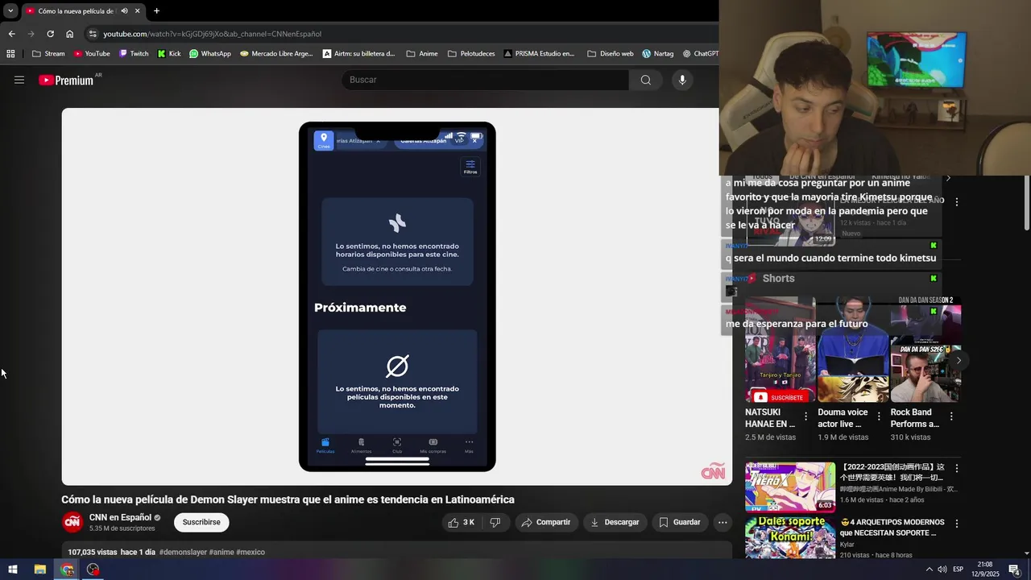1031x580 pixels.
Task: Open options for Douma voice actor short
Action: click(879, 416)
